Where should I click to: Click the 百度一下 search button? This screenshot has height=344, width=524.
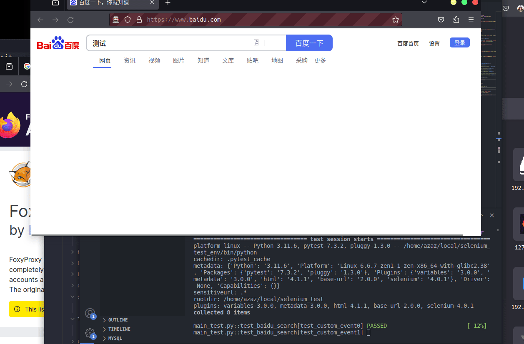(x=309, y=43)
